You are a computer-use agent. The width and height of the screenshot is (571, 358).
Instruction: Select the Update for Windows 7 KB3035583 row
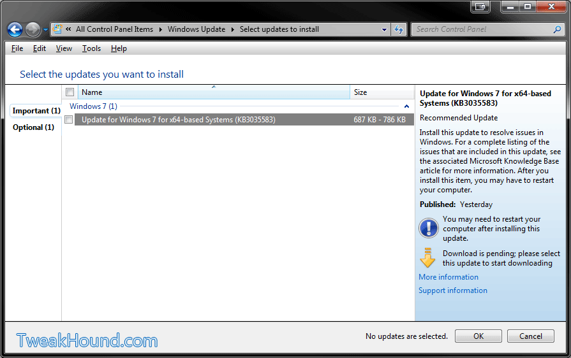pos(244,120)
